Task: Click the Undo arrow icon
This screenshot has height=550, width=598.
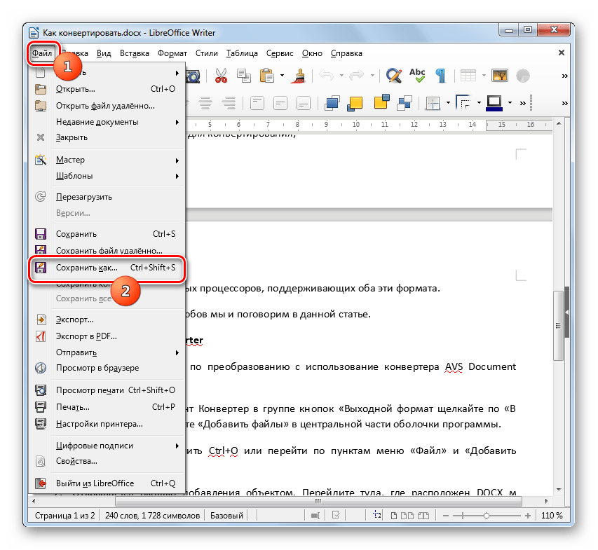Action: click(326, 76)
